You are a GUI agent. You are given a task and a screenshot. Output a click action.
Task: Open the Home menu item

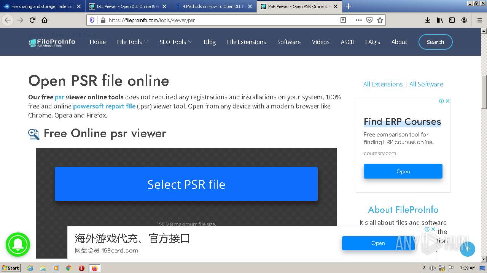tap(98, 42)
